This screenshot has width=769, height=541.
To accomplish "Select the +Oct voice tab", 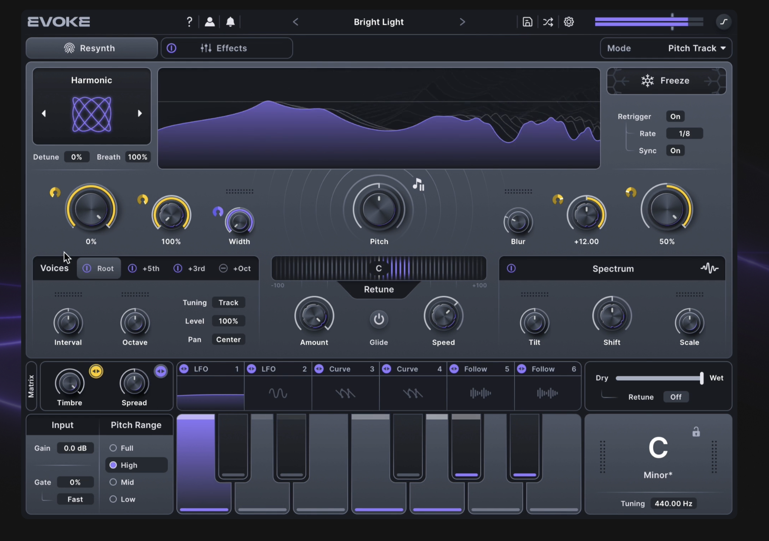I will coord(235,268).
